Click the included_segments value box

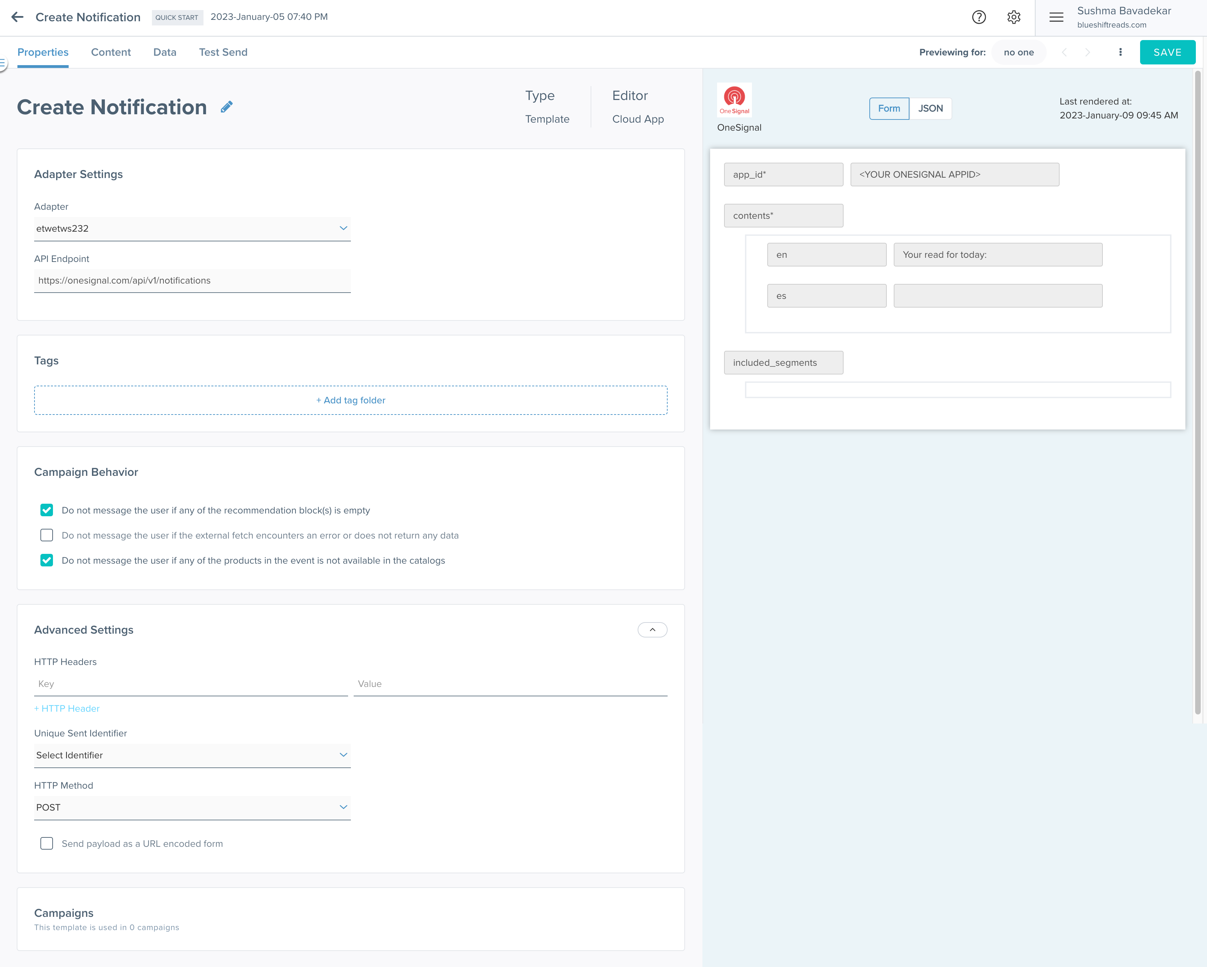(958, 390)
